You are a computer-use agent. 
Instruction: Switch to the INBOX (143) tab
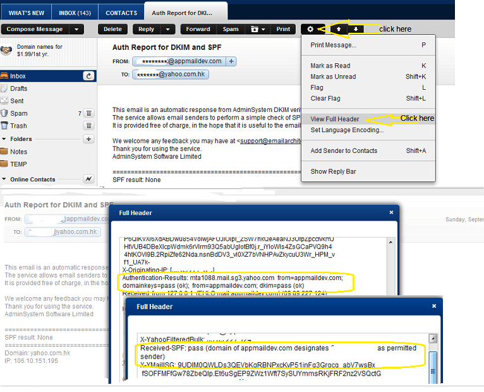click(x=75, y=13)
